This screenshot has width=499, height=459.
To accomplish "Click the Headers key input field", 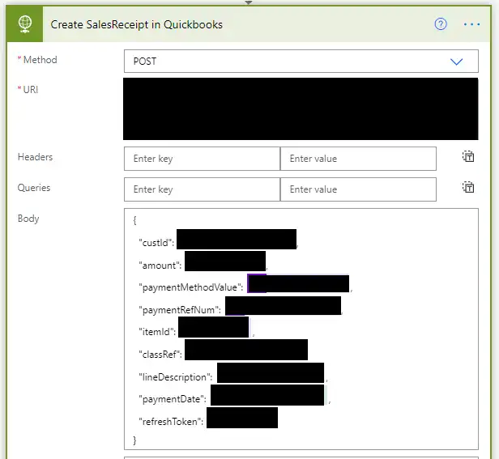I will (202, 159).
